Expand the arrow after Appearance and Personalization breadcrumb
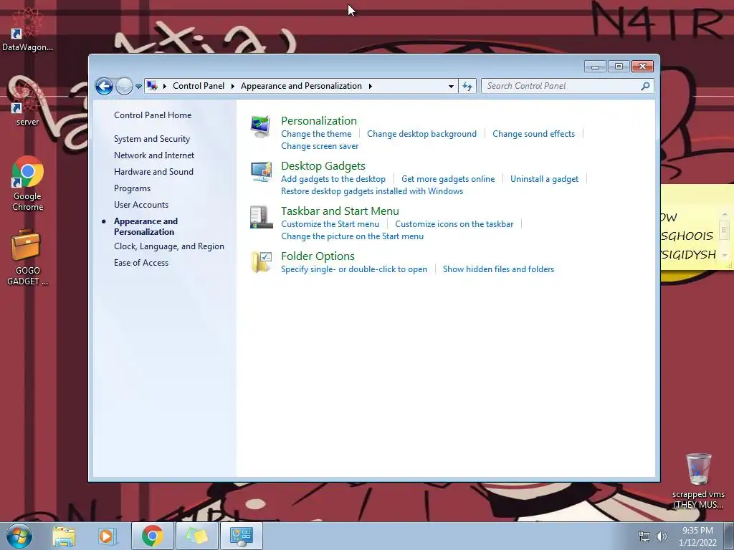The height and width of the screenshot is (550, 734). (371, 86)
